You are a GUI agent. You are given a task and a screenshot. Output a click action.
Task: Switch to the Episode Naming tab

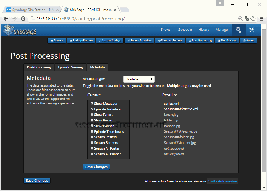coord(70,67)
